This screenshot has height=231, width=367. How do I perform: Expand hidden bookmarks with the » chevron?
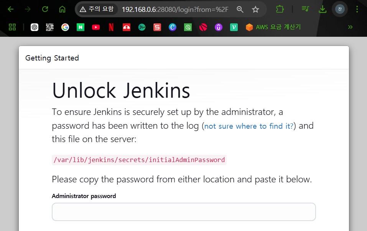pos(350,27)
